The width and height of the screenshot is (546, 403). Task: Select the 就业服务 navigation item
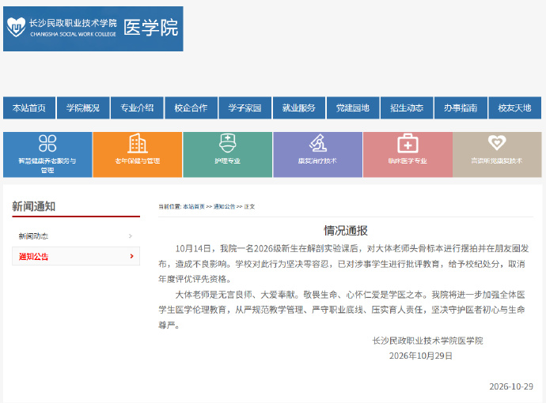[x=299, y=107]
